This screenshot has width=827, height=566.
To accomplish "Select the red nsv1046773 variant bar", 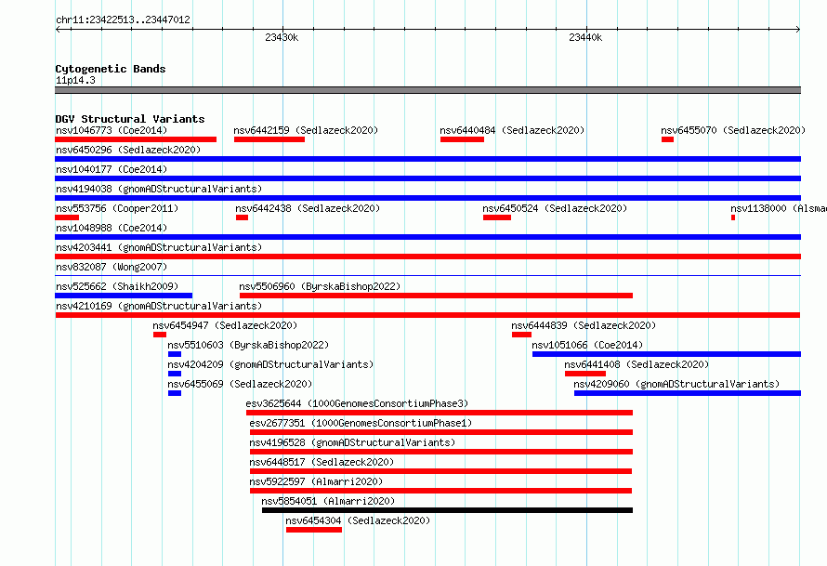I will click(136, 139).
